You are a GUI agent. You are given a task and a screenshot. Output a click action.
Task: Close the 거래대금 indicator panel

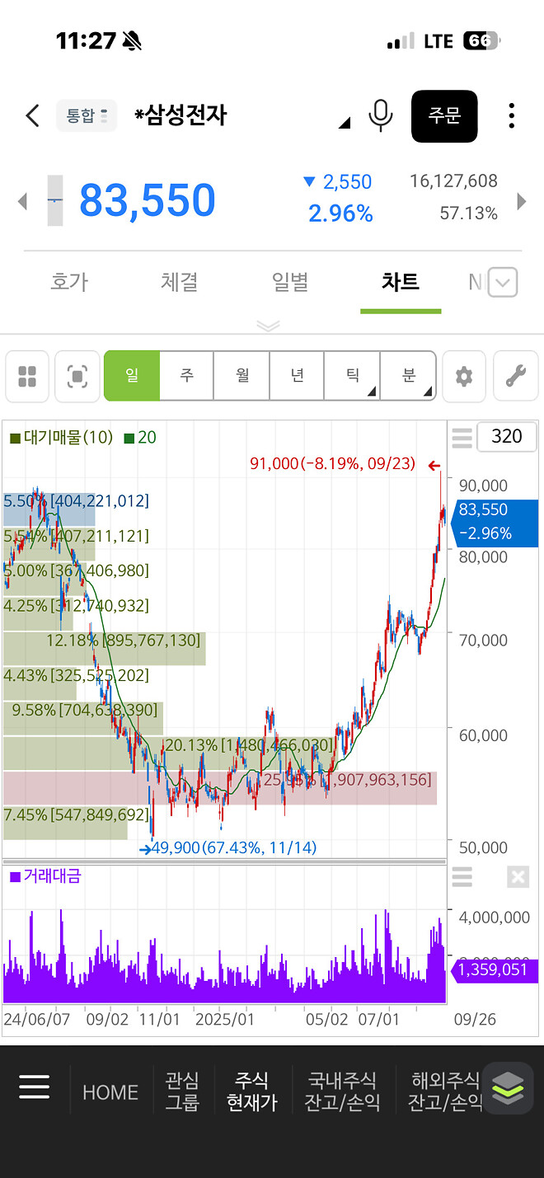coord(518,877)
